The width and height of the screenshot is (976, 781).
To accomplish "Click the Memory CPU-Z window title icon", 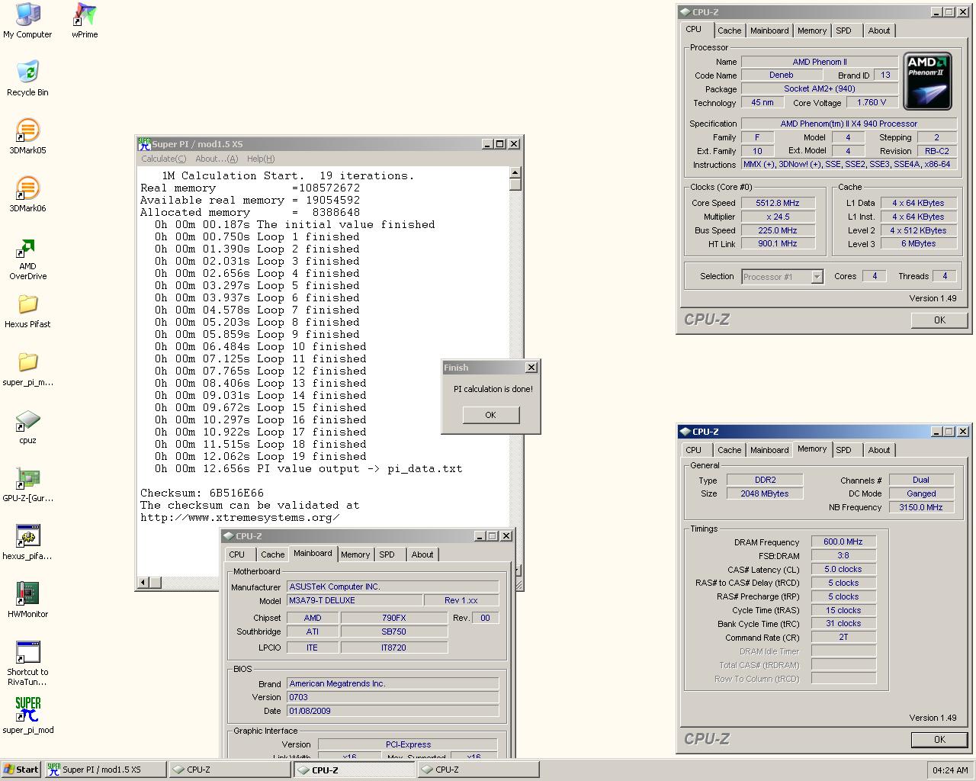I will coord(685,432).
